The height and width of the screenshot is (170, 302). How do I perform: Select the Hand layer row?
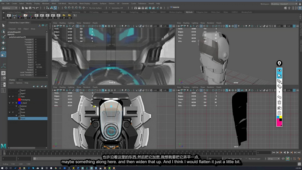tap(27, 119)
